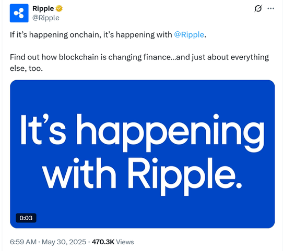Open the three-dot more options menu
Image resolution: width=283 pixels, height=251 pixels.
click(x=270, y=8)
